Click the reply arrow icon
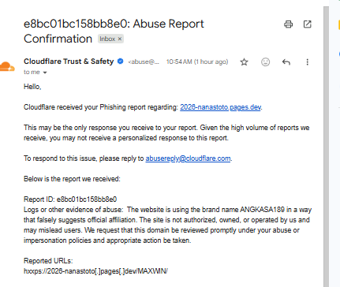The width and height of the screenshot is (340, 287). 286,62
